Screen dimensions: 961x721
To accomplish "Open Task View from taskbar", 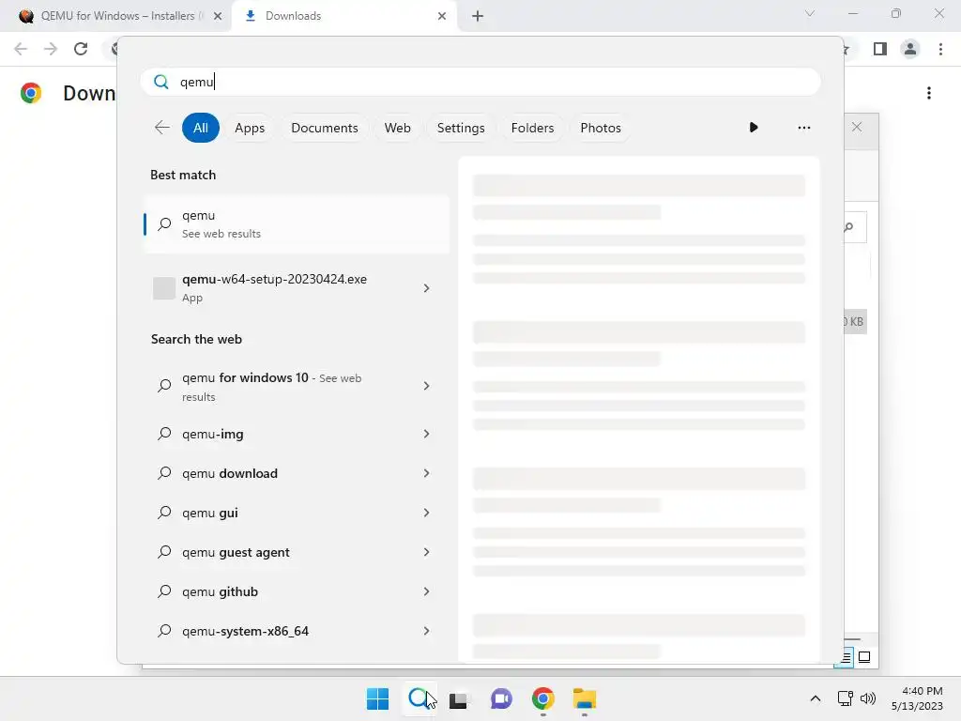I will tap(458, 698).
